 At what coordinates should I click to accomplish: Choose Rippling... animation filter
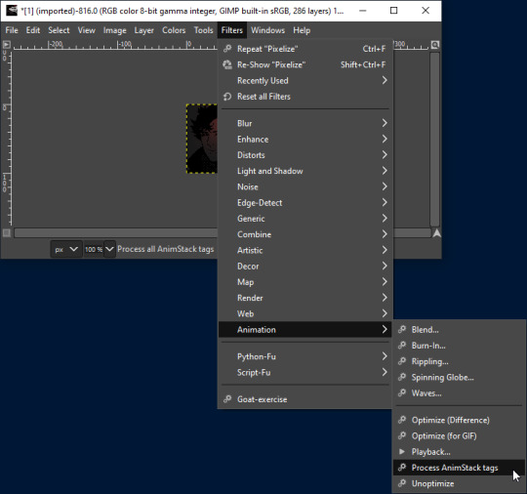tap(459, 361)
